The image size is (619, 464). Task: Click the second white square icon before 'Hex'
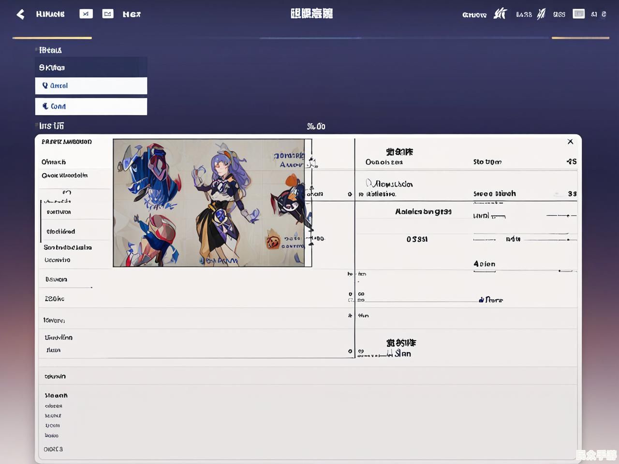(x=108, y=14)
